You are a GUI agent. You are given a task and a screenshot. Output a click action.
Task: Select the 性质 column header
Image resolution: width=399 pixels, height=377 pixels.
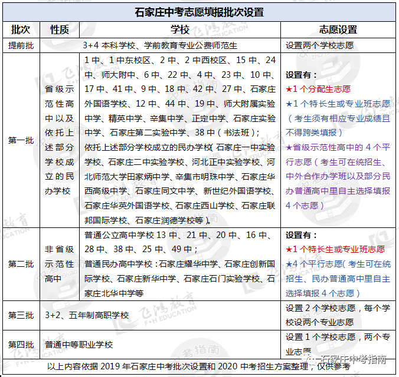pyautogui.click(x=60, y=29)
